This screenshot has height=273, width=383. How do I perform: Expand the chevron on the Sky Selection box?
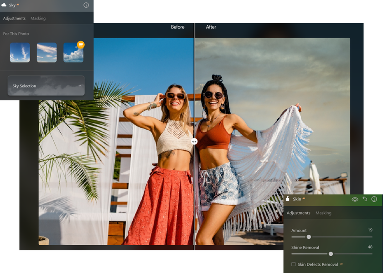tap(80, 86)
